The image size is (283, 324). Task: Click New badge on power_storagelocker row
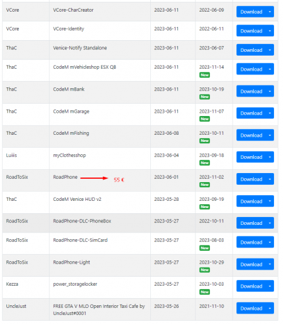pos(205,292)
